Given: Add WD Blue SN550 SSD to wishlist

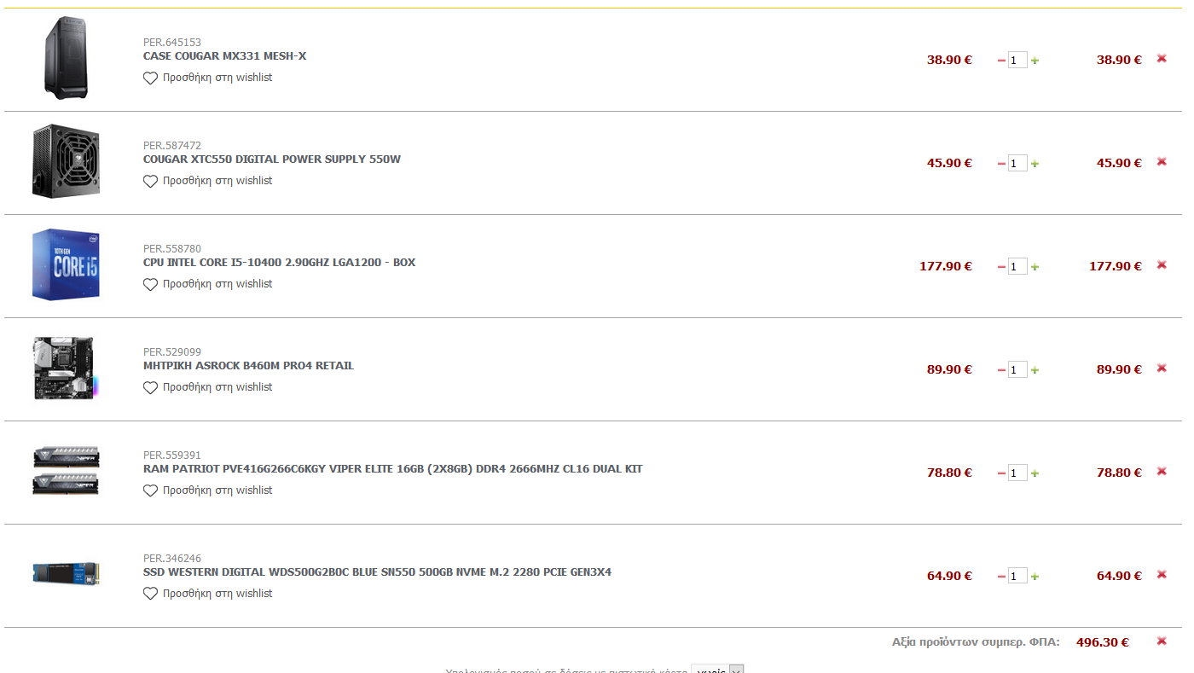Looking at the screenshot, I should [x=208, y=594].
